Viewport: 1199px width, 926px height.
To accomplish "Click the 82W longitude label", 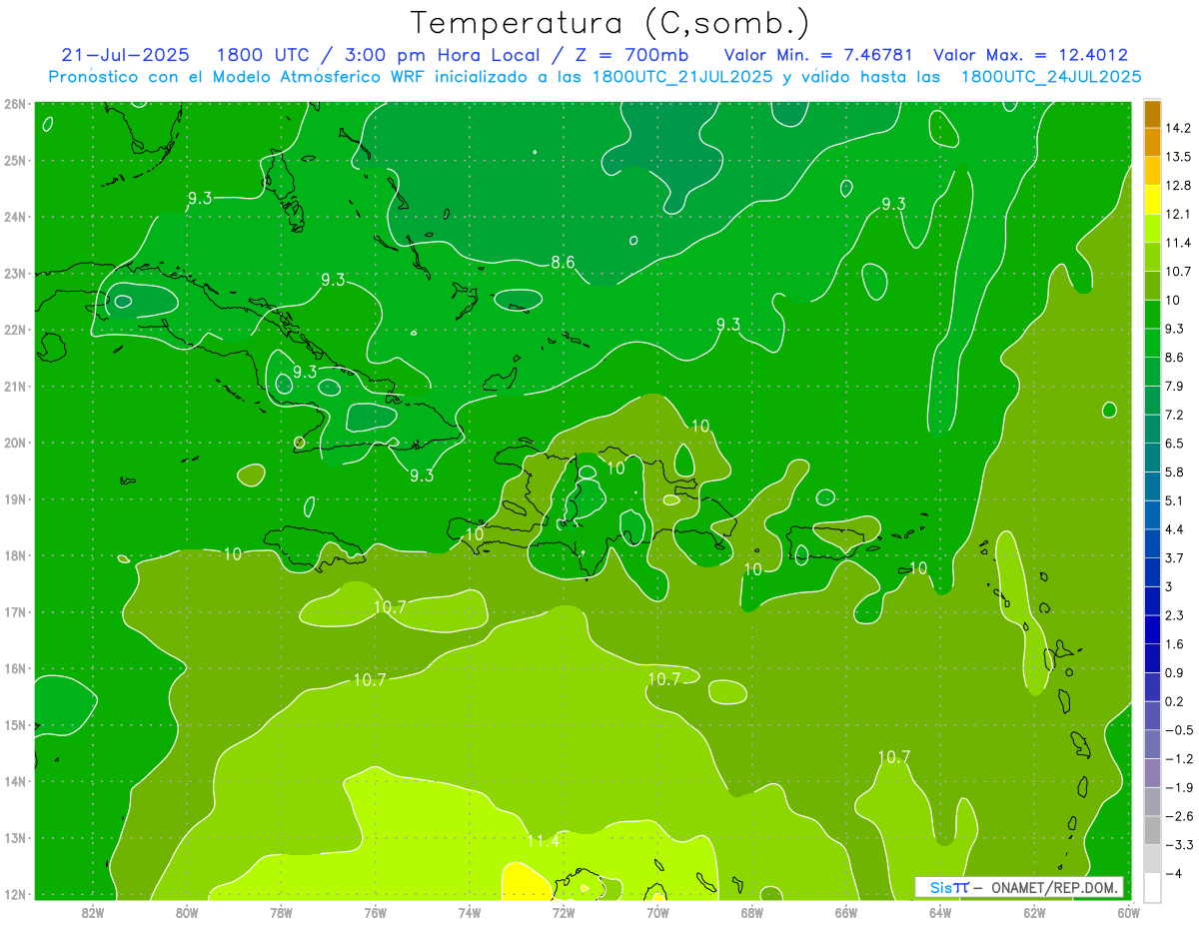I will (x=93, y=912).
